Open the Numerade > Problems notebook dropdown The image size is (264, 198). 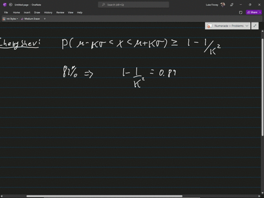(x=228, y=26)
